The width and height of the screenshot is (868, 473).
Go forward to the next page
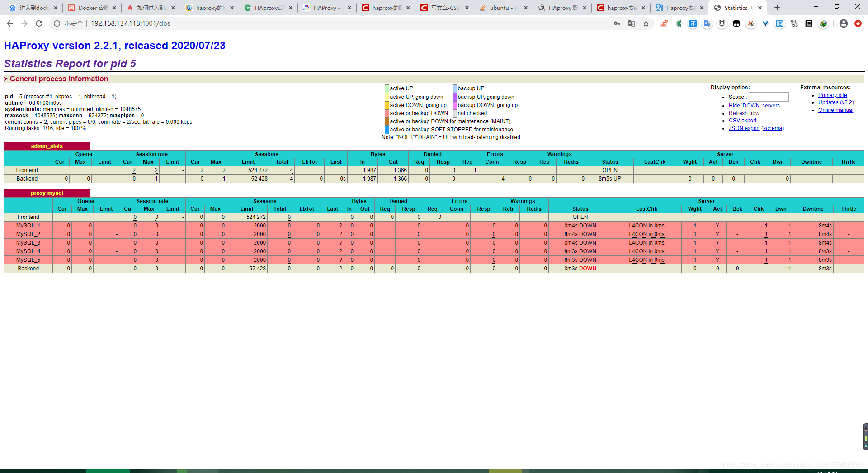click(24, 23)
